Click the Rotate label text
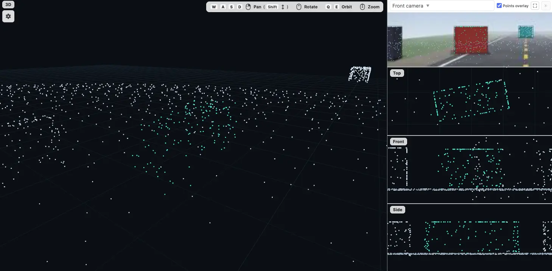This screenshot has height=271, width=552. 311,7
